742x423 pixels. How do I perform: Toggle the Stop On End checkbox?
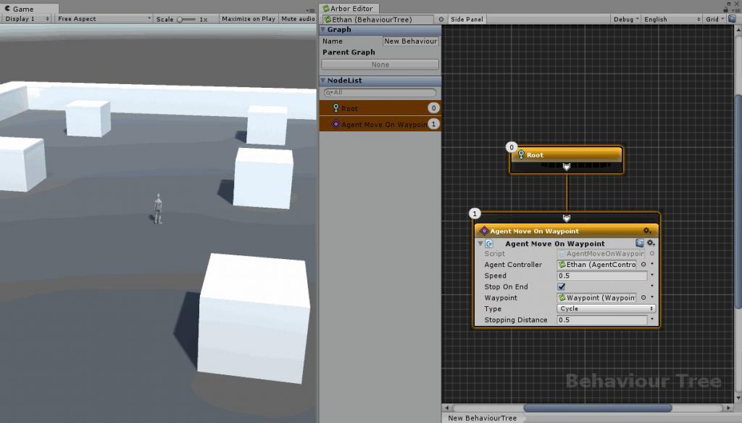point(562,287)
